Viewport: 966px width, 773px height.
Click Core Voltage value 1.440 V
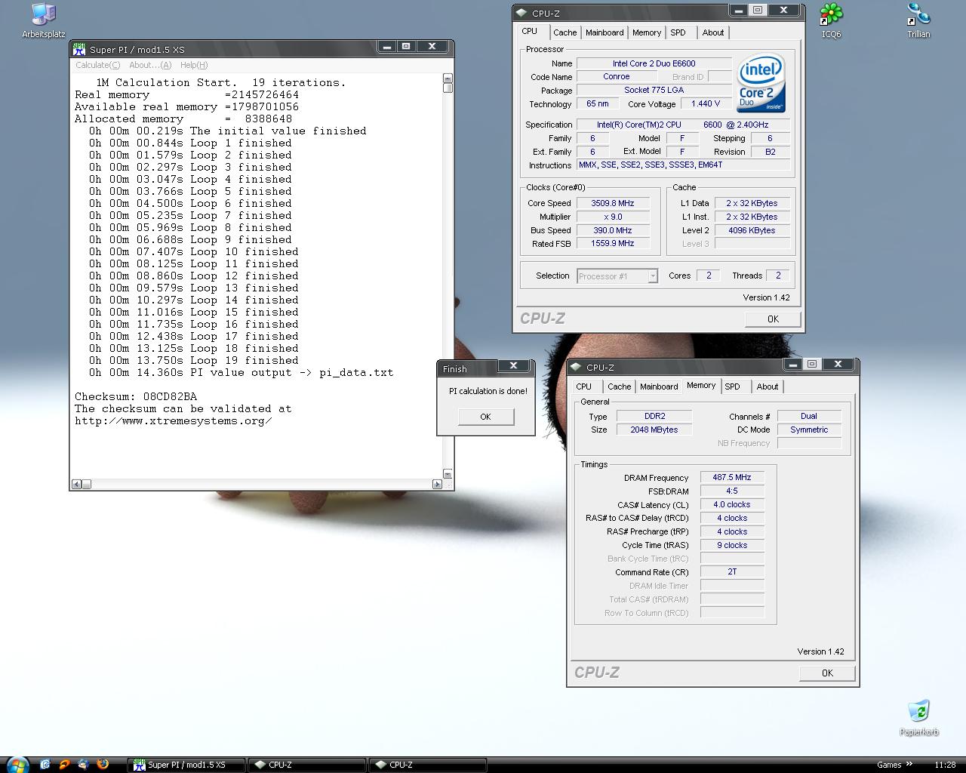[x=706, y=103]
